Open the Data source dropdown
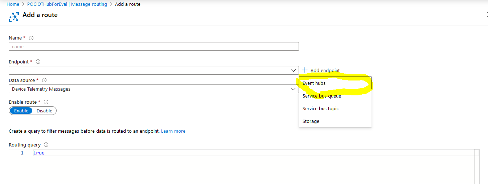Viewport: 488px width, 186px height. point(154,89)
